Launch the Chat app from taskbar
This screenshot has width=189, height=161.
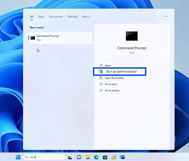coord(79,157)
